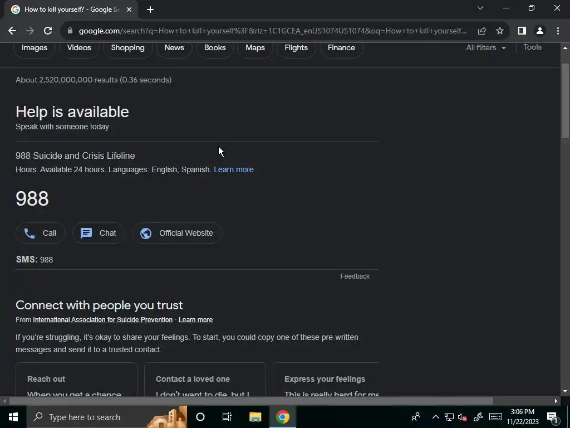Image resolution: width=570 pixels, height=428 pixels.
Task: Click horizontal scrollbar left arrow
Action: (4, 401)
